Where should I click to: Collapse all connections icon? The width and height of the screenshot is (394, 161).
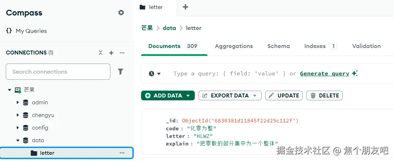tap(101, 53)
